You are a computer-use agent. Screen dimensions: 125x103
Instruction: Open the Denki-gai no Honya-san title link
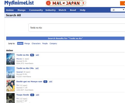(29, 82)
